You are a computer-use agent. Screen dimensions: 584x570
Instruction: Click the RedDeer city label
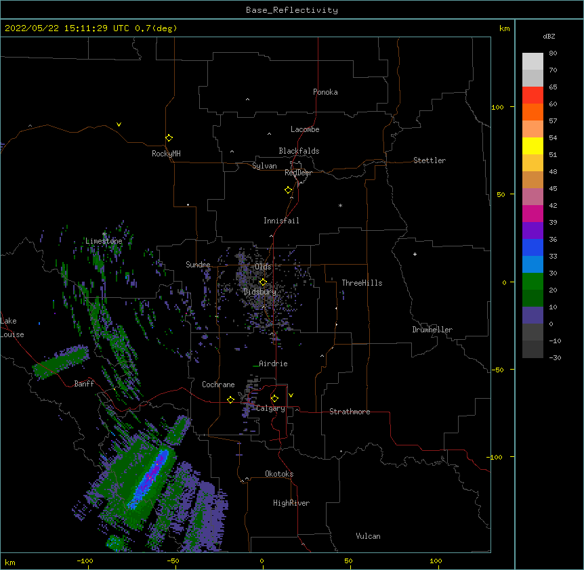tap(298, 173)
